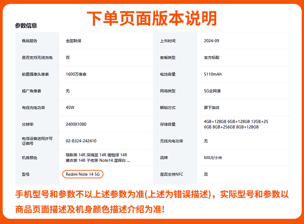304x224 pixels.
Task: Click the 套餐类型 label
Action: [x=168, y=58]
